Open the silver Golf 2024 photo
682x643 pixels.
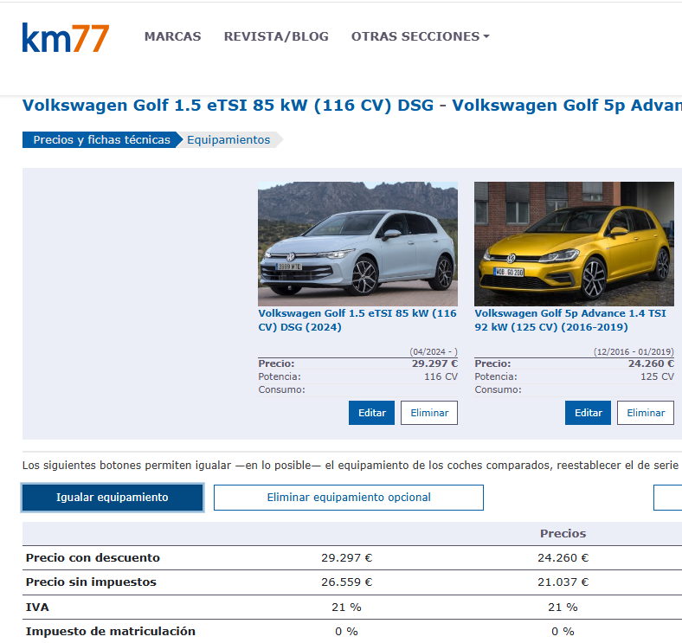tap(357, 244)
